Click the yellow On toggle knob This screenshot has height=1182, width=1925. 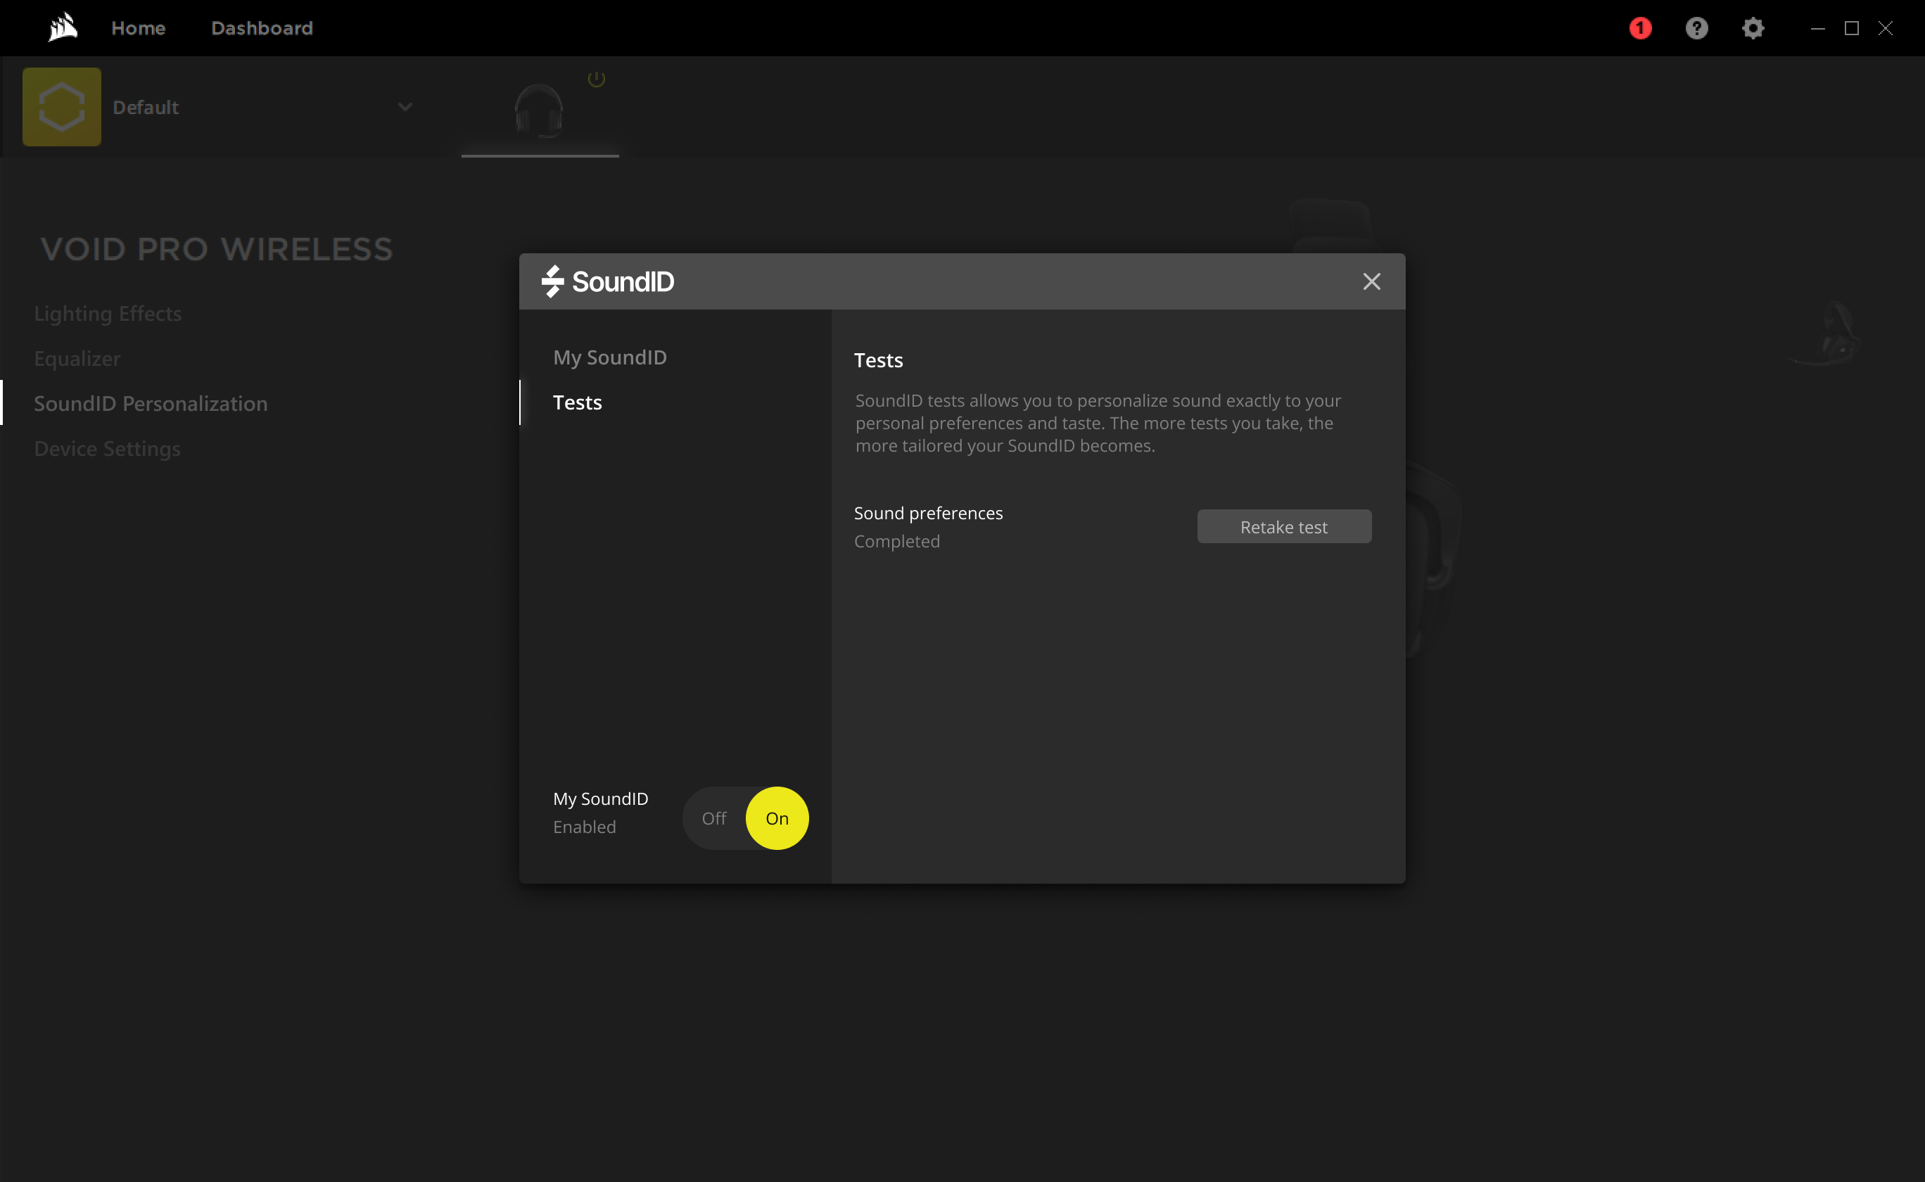click(776, 818)
